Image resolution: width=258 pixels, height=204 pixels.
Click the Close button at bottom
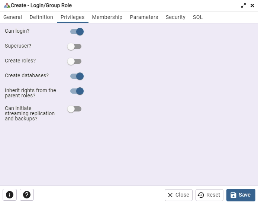click(178, 195)
